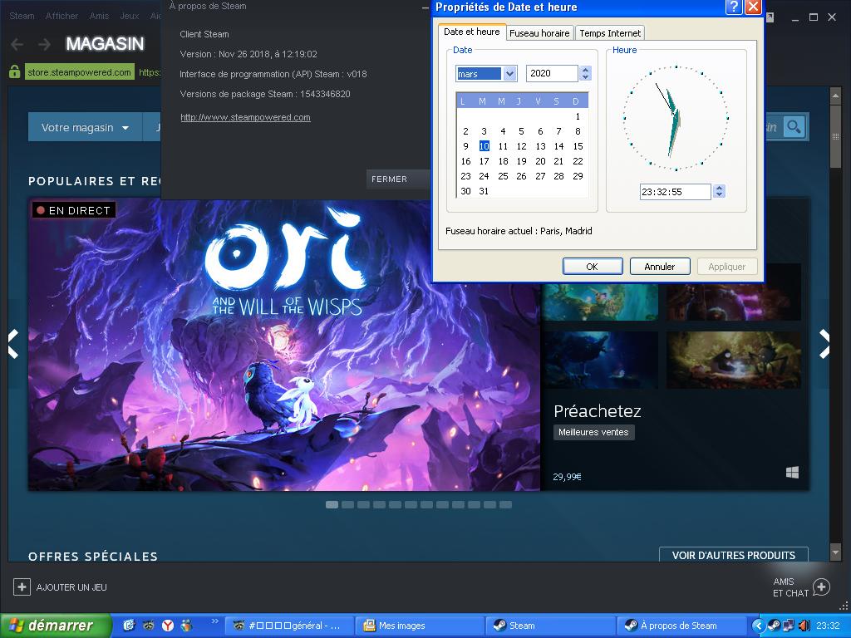Click the Meilleures ventes tag

click(593, 432)
